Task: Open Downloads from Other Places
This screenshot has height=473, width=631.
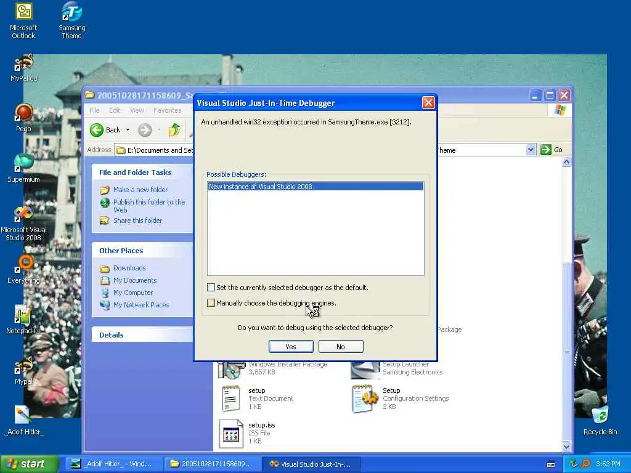Action: [129, 268]
